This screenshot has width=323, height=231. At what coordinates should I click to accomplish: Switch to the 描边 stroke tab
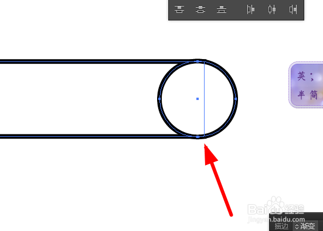coord(281,226)
